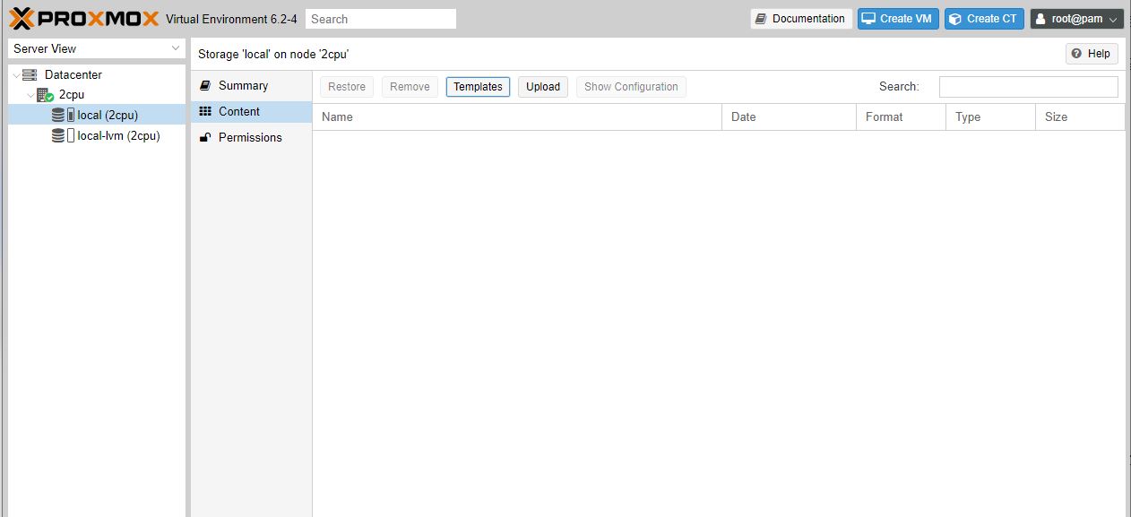1131x517 pixels.
Task: Click Show Configuration button
Action: click(631, 87)
